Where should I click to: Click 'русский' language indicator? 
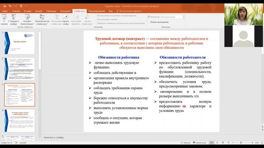click(x=23, y=143)
